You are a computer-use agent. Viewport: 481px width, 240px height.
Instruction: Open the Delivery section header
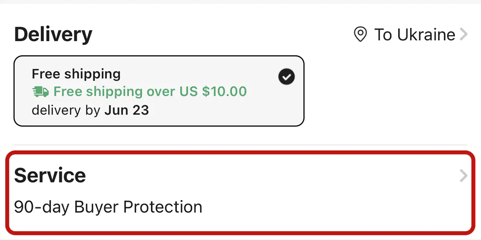(53, 34)
